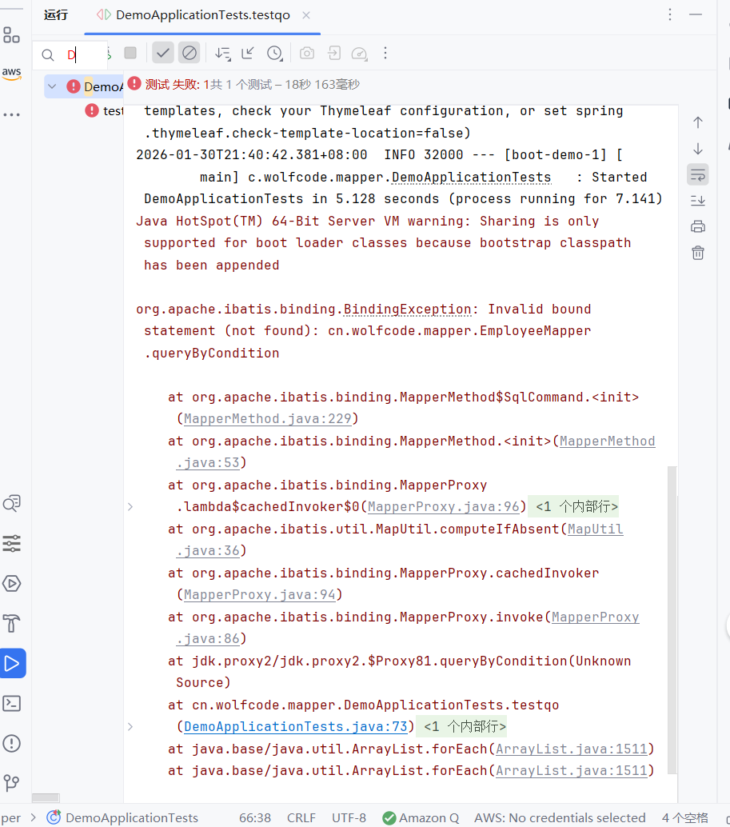Select the failed test row in tree
Screen dimensions: 730x827
point(104,110)
